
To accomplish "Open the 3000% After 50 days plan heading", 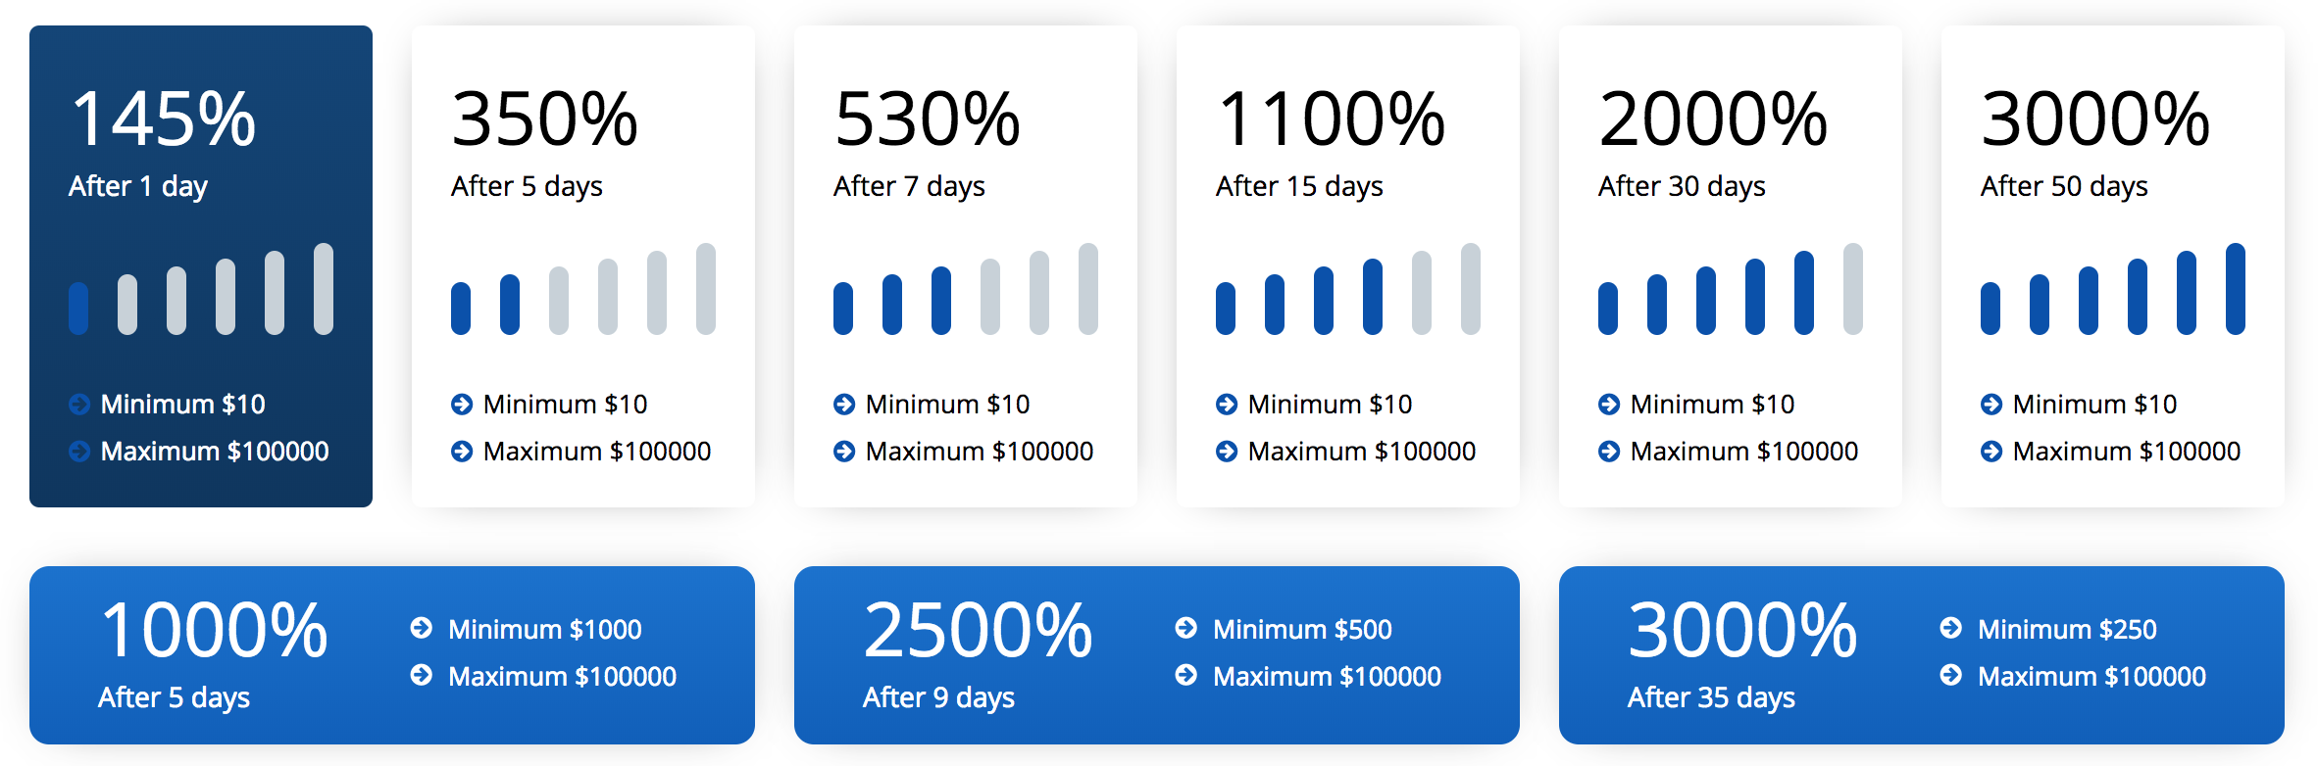I will [2095, 120].
